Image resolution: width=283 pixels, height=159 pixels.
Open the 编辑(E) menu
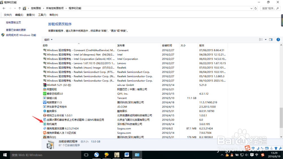[x=19, y=15]
